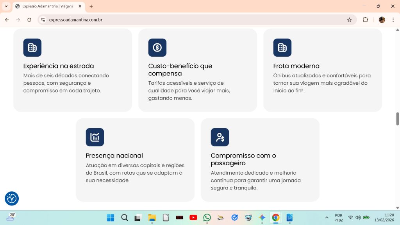Click the page vertical scrollbar thumb
The image size is (400, 225).
[x=398, y=119]
